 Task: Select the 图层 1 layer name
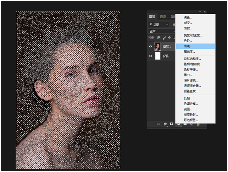click(x=167, y=47)
